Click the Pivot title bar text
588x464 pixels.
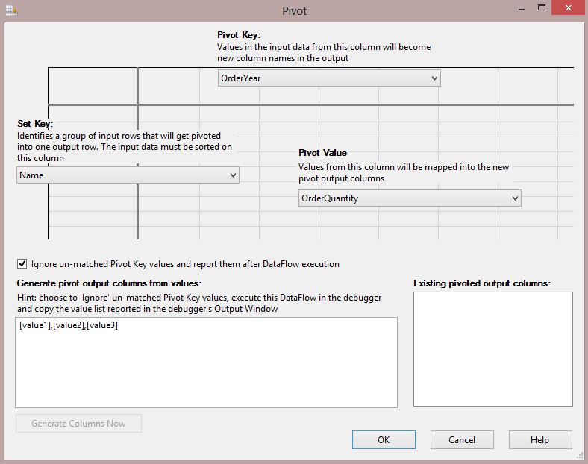294,10
